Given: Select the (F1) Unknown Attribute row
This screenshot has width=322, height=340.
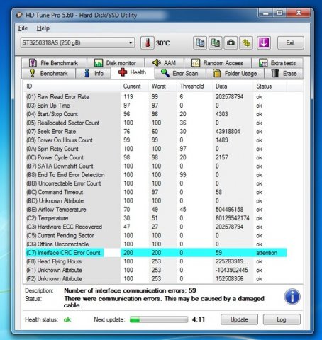Looking at the screenshot, I should [x=156, y=270].
